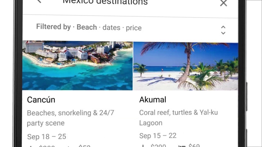
Task: Click the Mexico destinations heading
Action: click(105, 2)
